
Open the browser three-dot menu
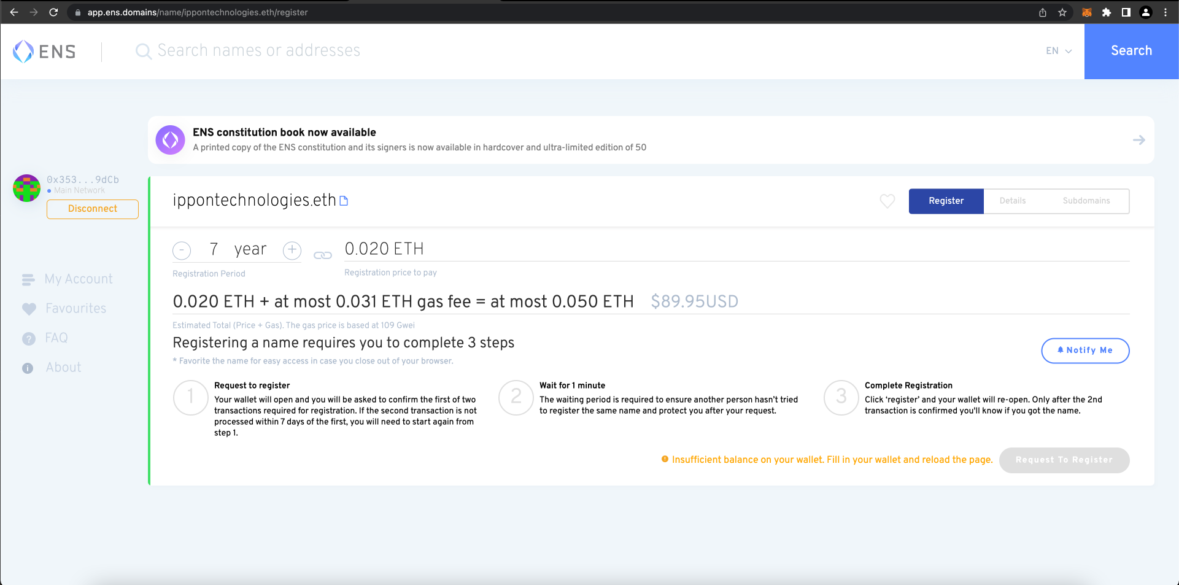1165,12
